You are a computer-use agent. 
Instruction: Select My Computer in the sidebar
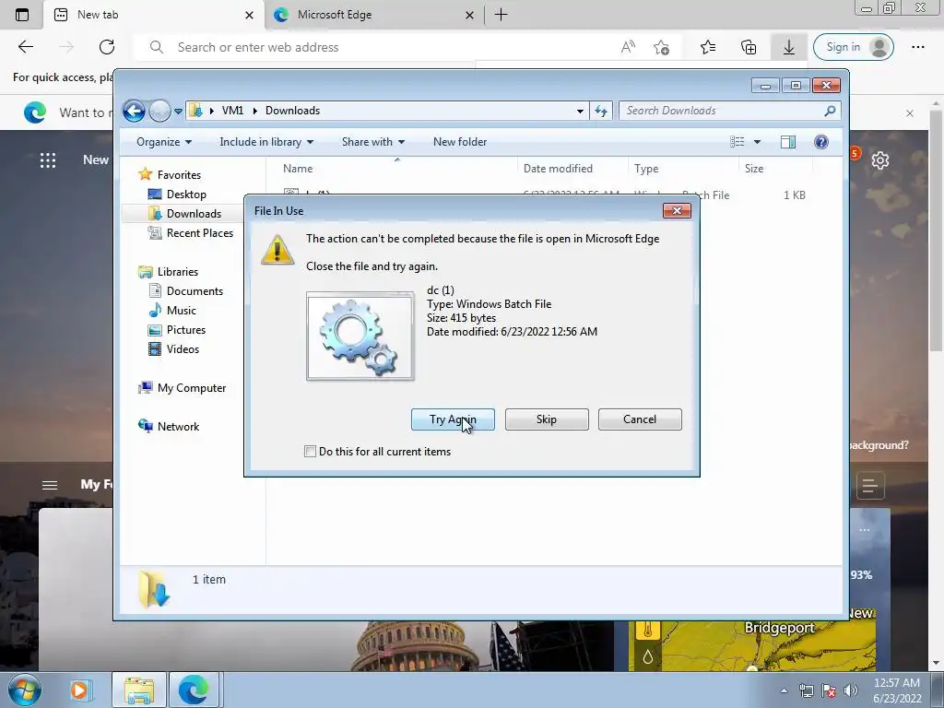coord(192,388)
